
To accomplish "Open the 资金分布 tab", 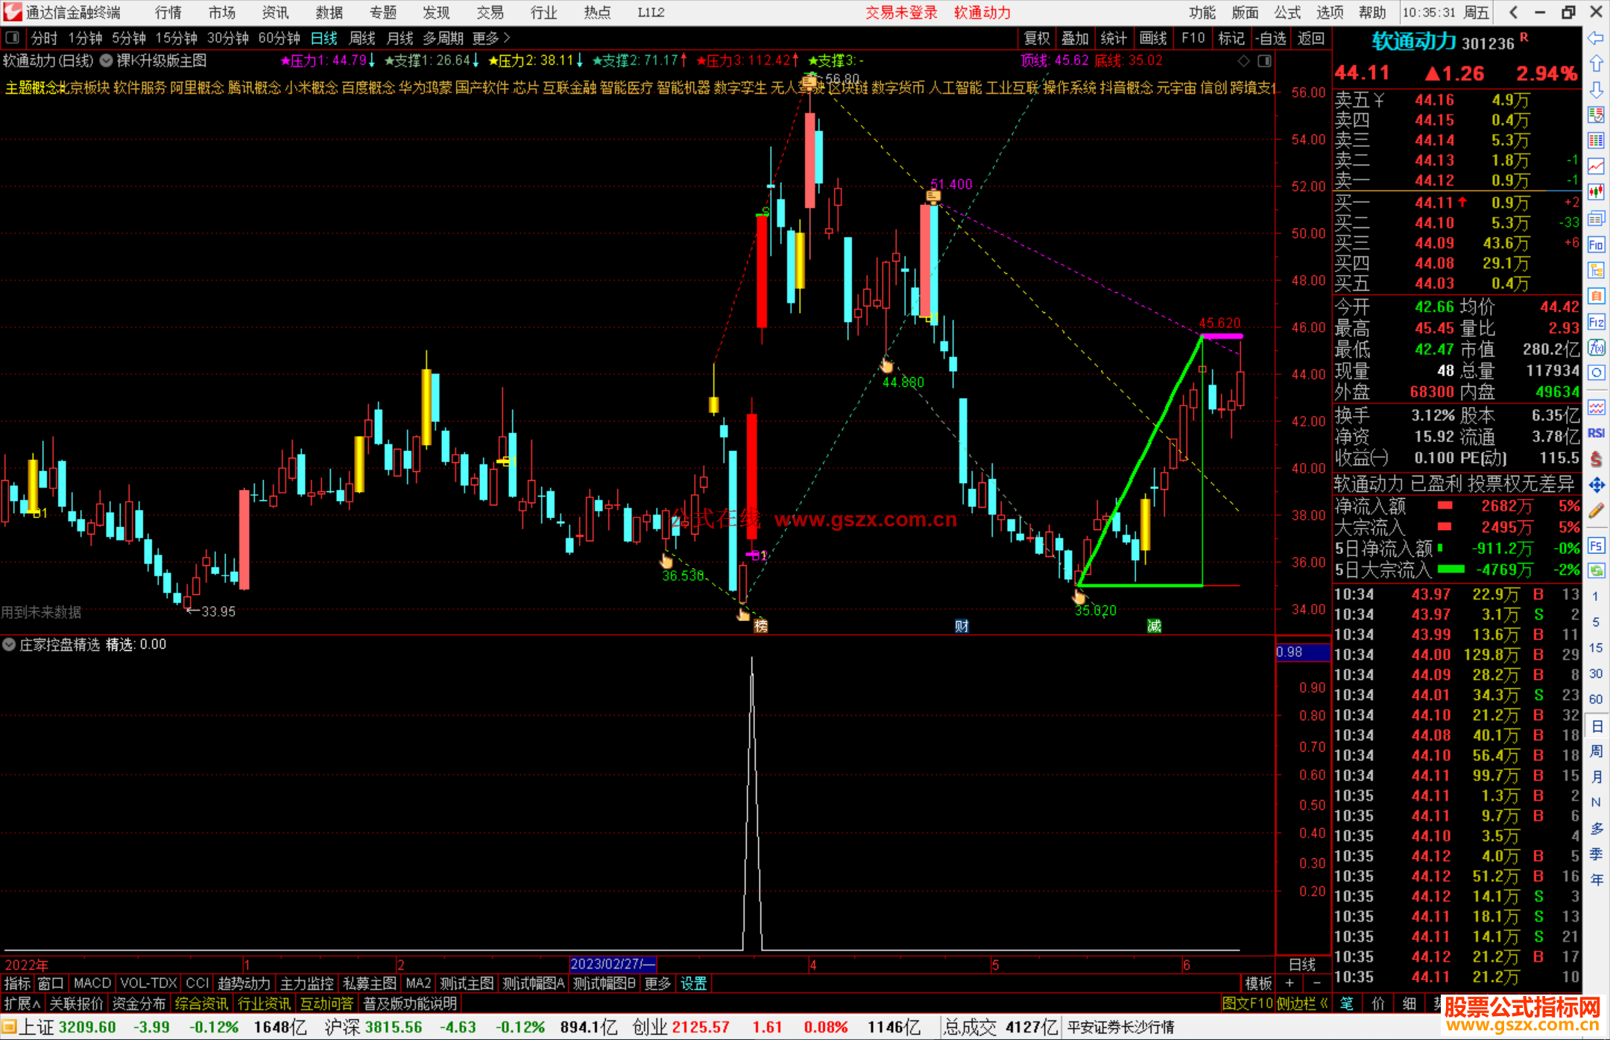I will (x=139, y=1003).
